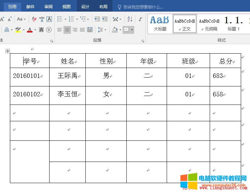This screenshot has height=192, width=250.
Task: Shrink font size with smaller A icon
Action: click(x=10, y=19)
